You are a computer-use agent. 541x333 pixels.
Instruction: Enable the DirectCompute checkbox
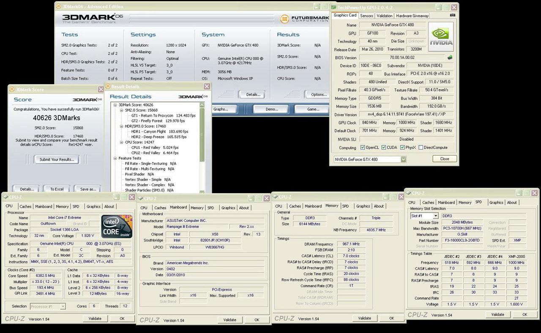[x=420, y=147]
